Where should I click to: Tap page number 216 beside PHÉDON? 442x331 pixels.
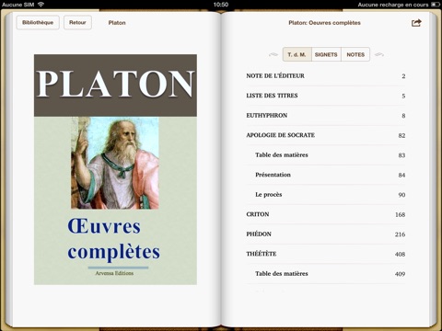point(400,234)
